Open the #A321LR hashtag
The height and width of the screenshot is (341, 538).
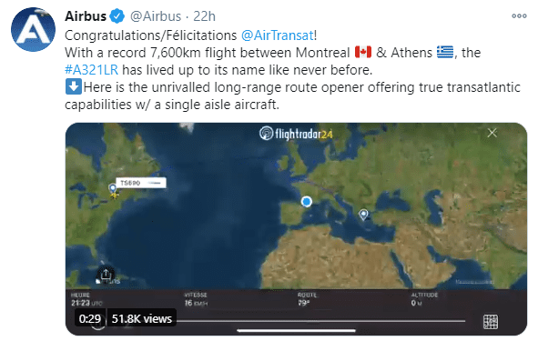pyautogui.click(x=92, y=70)
